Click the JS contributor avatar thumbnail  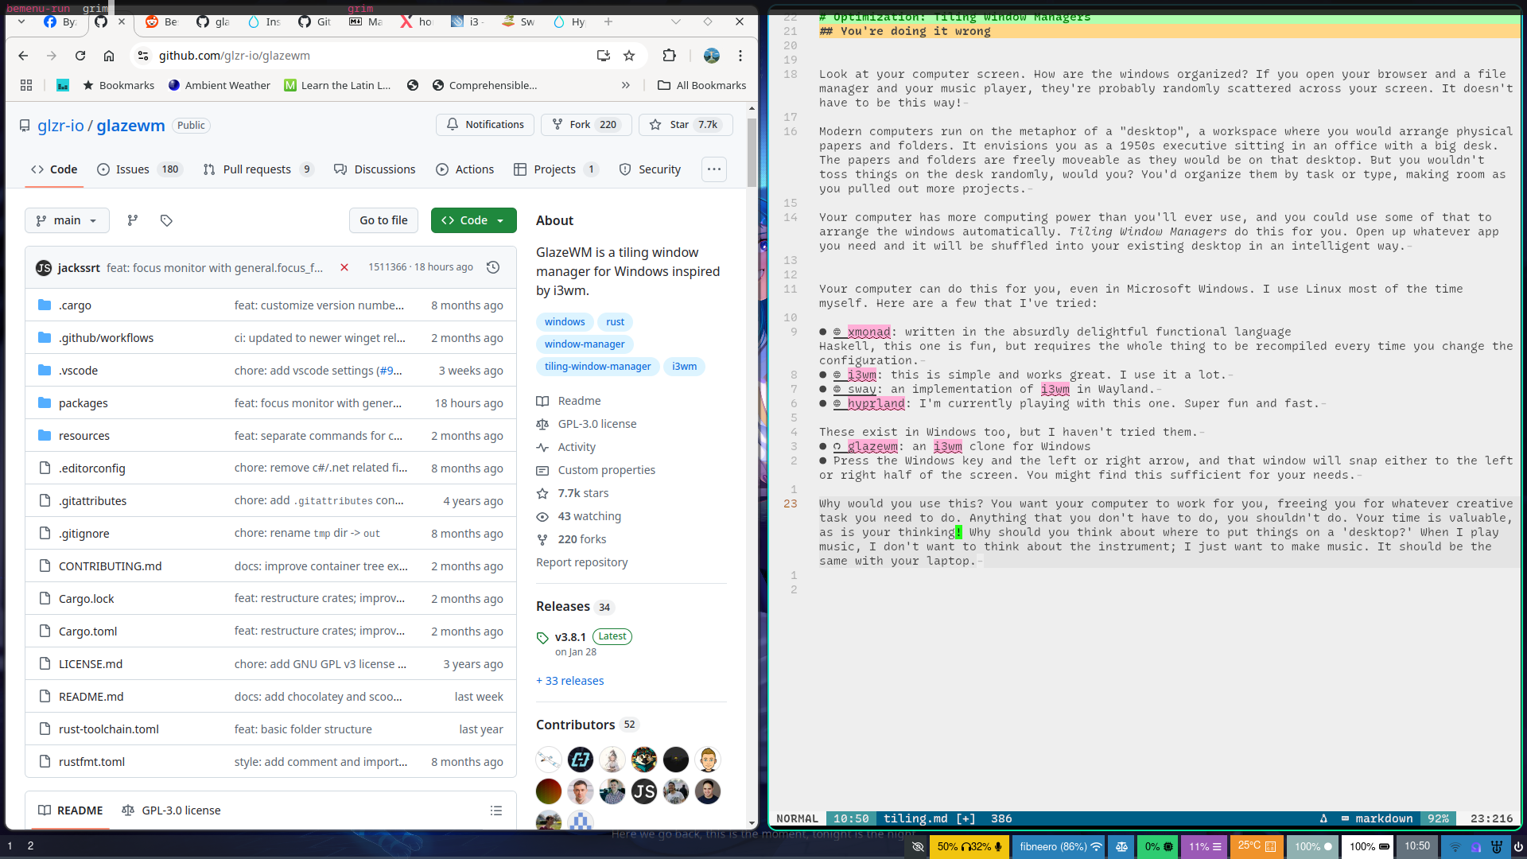(643, 791)
